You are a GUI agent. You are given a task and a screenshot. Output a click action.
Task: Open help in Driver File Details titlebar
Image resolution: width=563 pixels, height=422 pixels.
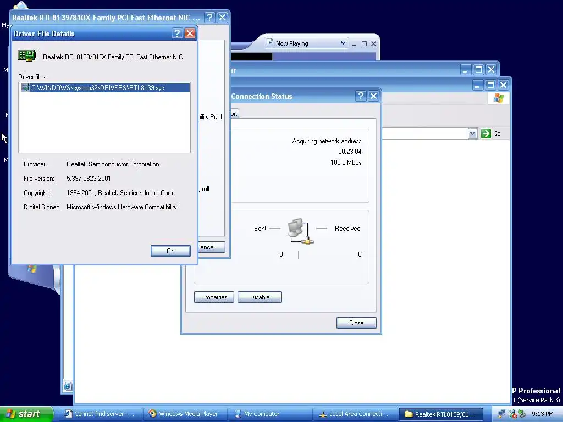point(177,34)
